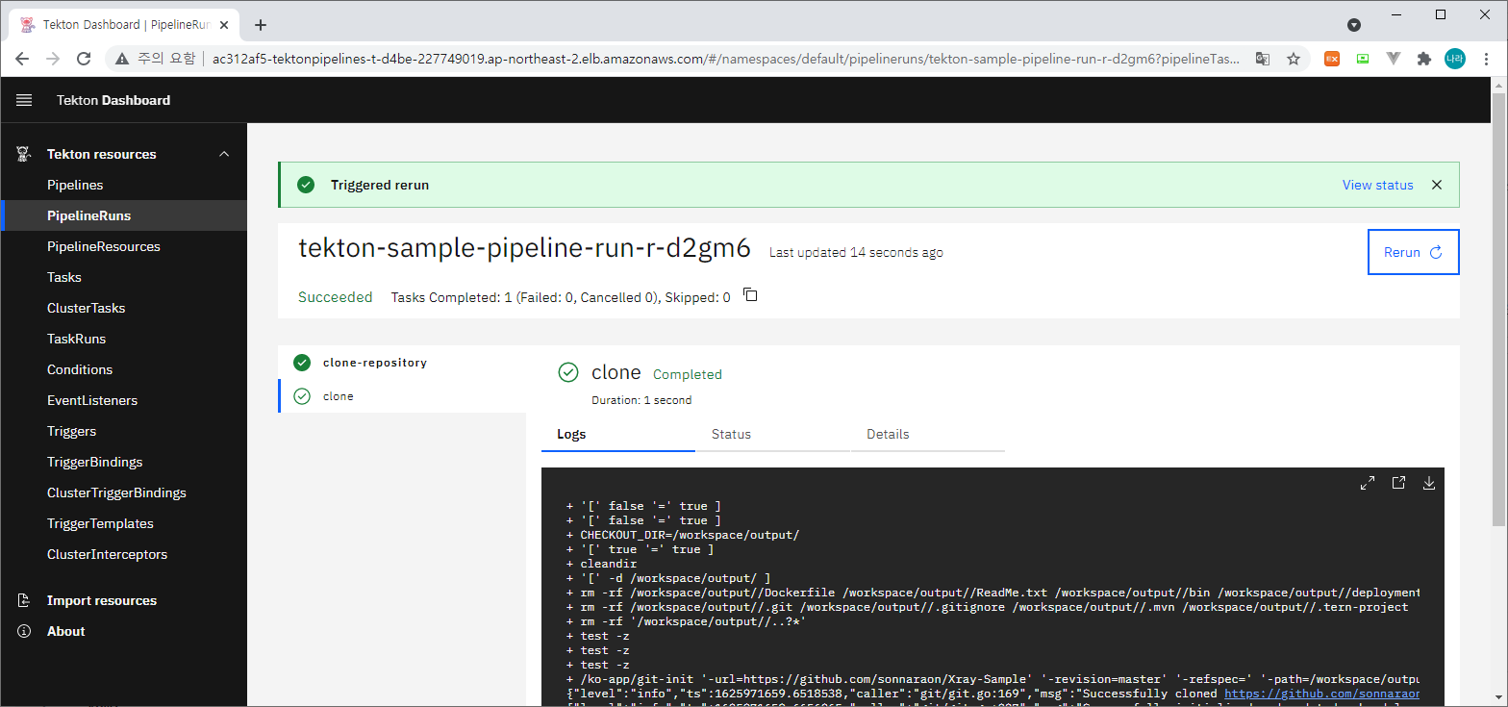Open the About page

coord(123,631)
